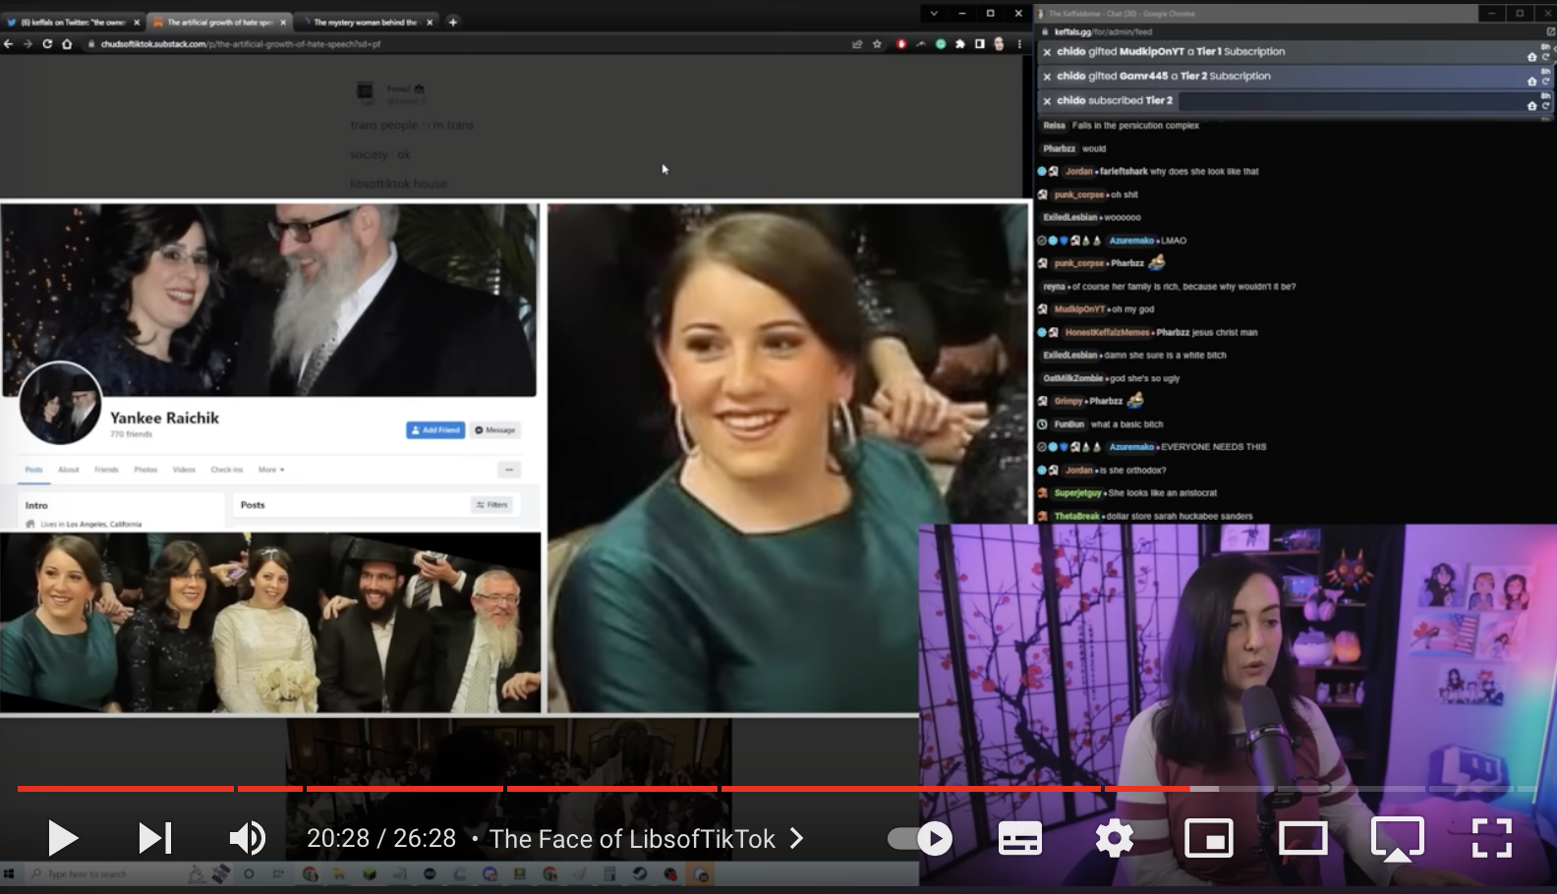This screenshot has width=1557, height=894.
Task: Switch to miniplayer mode
Action: (1209, 838)
